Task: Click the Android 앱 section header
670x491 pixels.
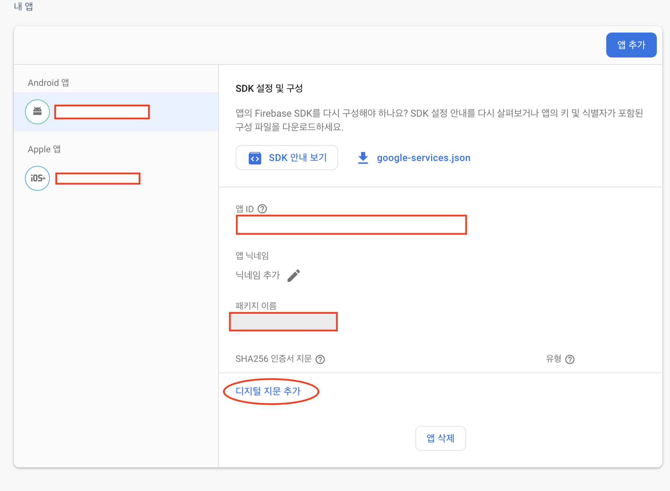Action: click(x=49, y=83)
